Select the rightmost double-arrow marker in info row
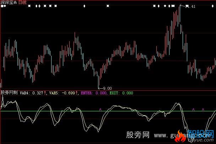Image resolution: width=216 pixels, height=144 pixels. 213,6
